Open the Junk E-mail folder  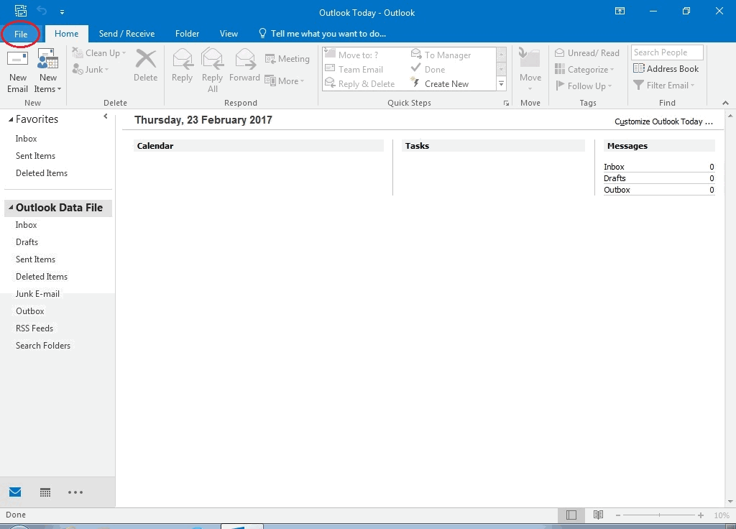click(x=37, y=294)
